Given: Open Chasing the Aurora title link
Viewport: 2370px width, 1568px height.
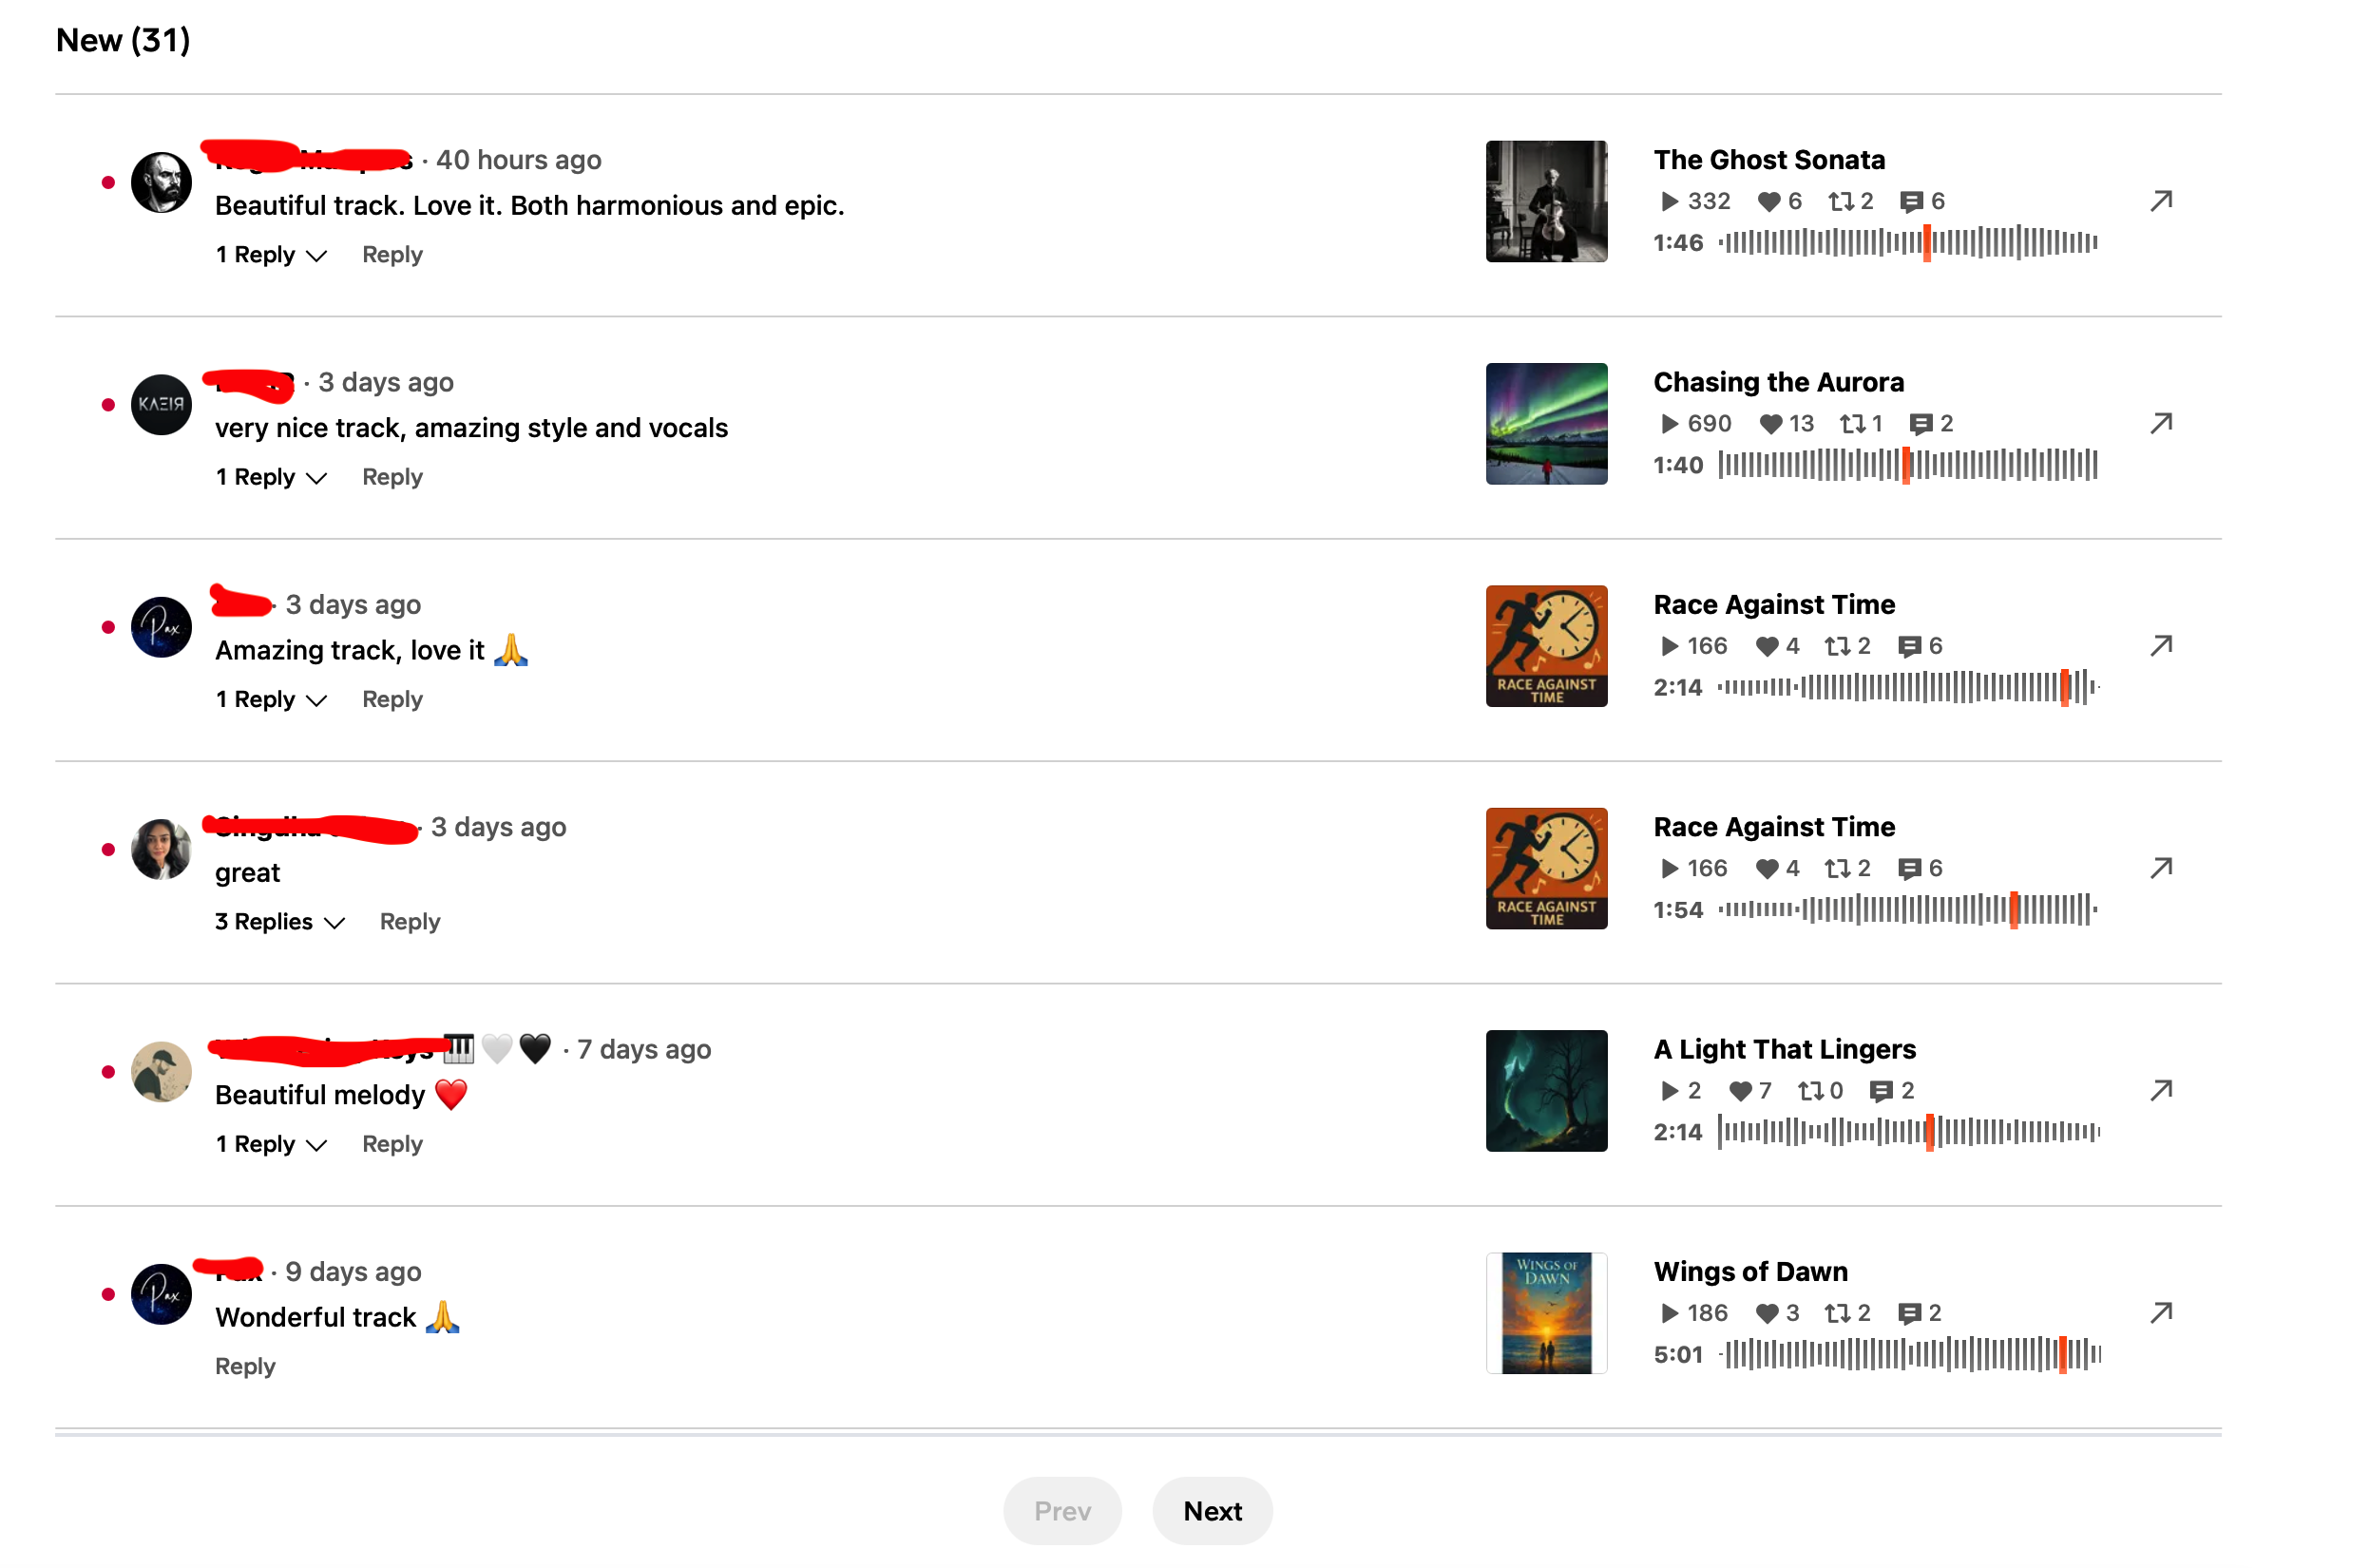Looking at the screenshot, I should tap(1778, 382).
